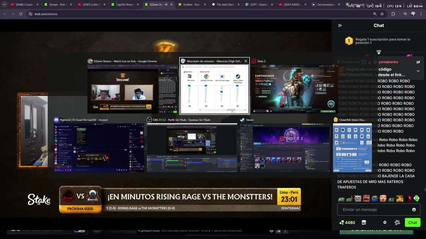Image resolution: width=426 pixels, height=239 pixels.
Task: Select the Discord El Closet De CapiGG thumbnail
Action: pyautogui.click(x=99, y=148)
